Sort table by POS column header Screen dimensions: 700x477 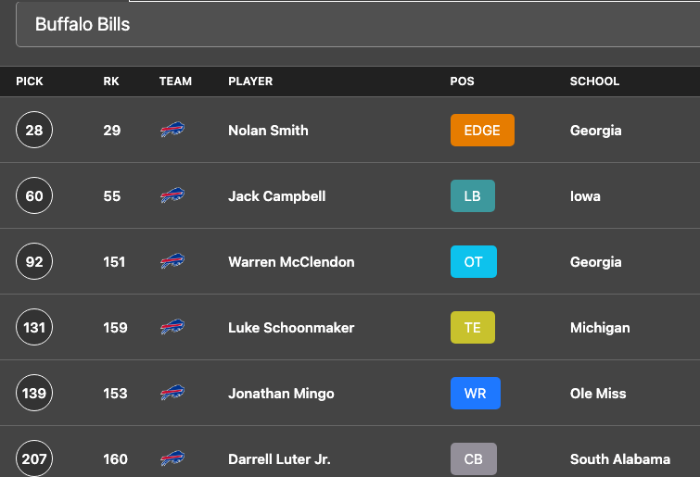462,82
